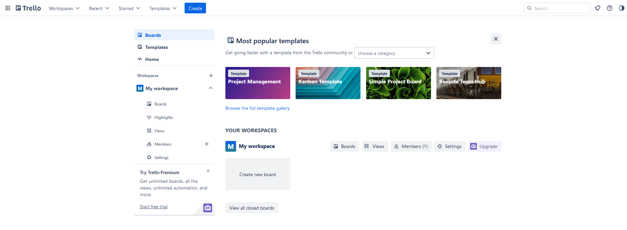Open the Remote Team Hub template
Viewport: 627px width, 230px height.
[469, 83]
